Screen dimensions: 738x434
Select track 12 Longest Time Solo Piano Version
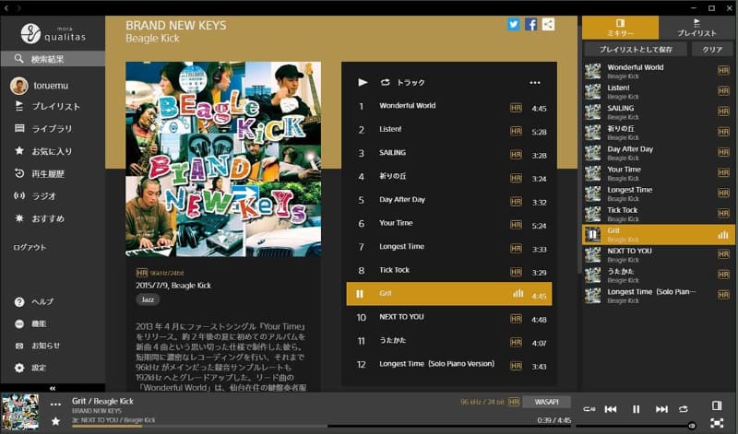tap(449, 365)
